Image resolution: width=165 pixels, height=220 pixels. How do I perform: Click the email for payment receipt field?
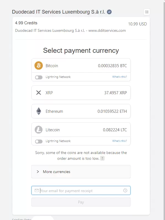coord(81,190)
